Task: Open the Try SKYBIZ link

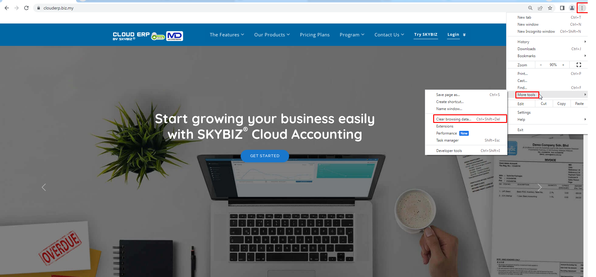Action: point(426,35)
